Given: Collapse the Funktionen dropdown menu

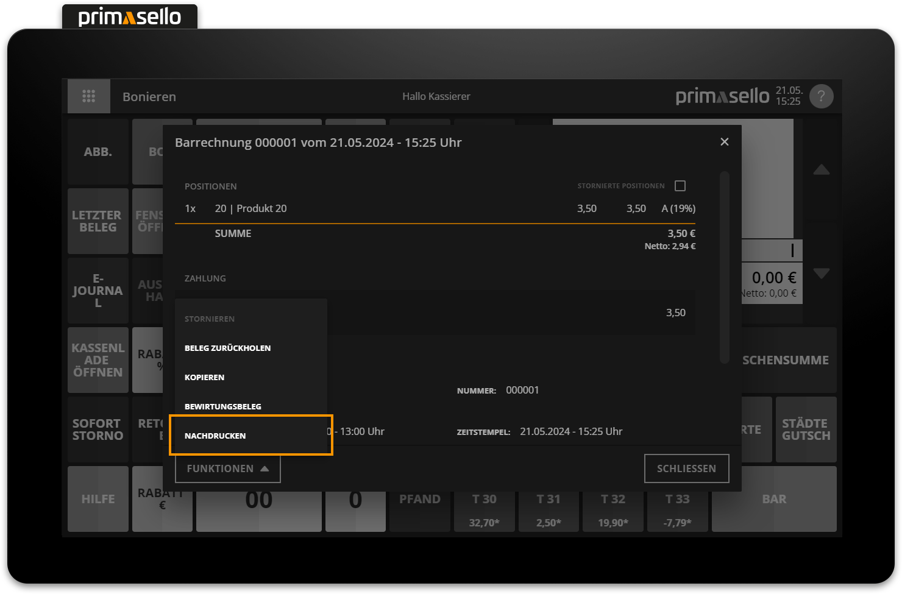Looking at the screenshot, I should [x=227, y=468].
